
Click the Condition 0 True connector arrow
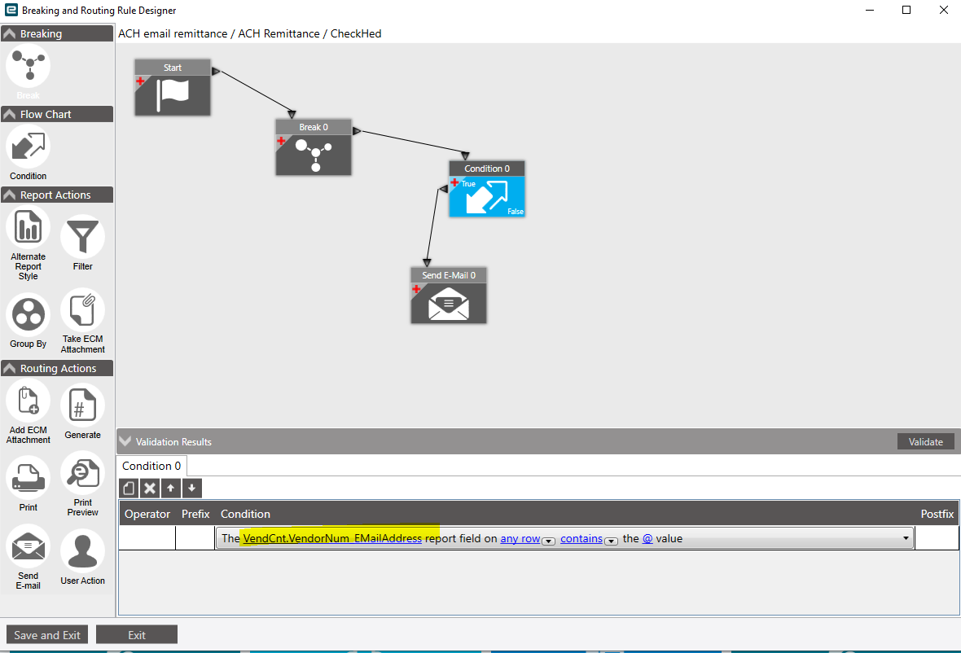(x=443, y=189)
